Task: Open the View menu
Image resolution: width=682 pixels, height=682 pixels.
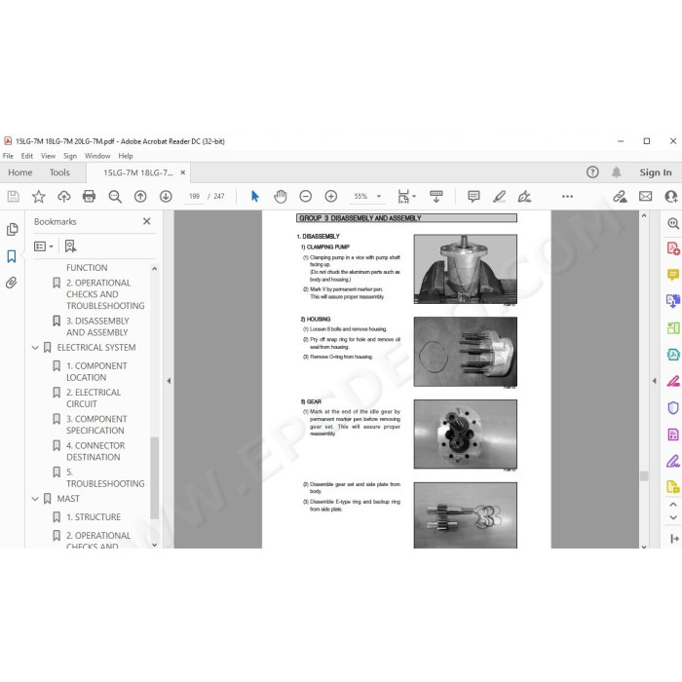Action: [x=48, y=156]
